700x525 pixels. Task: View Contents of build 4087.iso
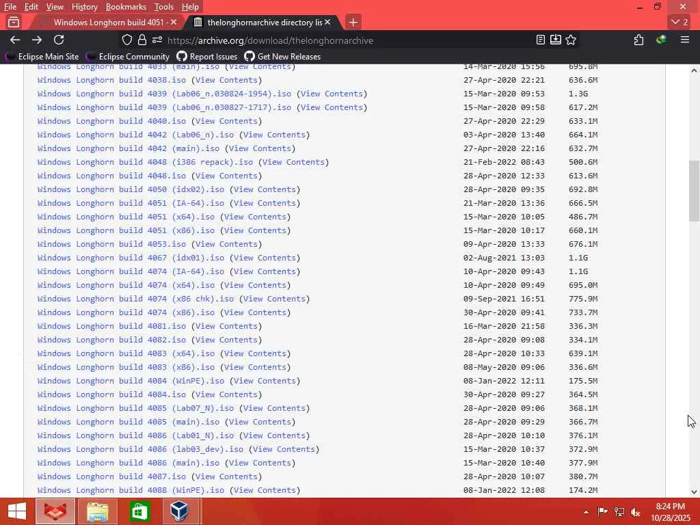(226, 476)
